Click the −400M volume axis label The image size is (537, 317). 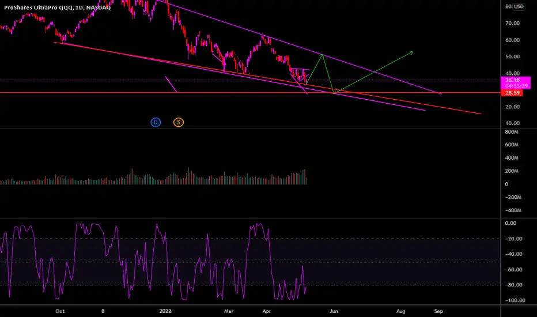pyautogui.click(x=513, y=210)
